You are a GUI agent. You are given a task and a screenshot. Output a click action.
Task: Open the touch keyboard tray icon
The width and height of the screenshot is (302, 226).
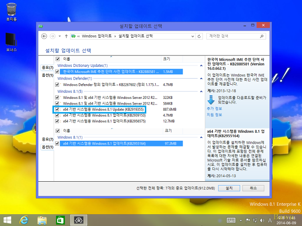click(231, 220)
